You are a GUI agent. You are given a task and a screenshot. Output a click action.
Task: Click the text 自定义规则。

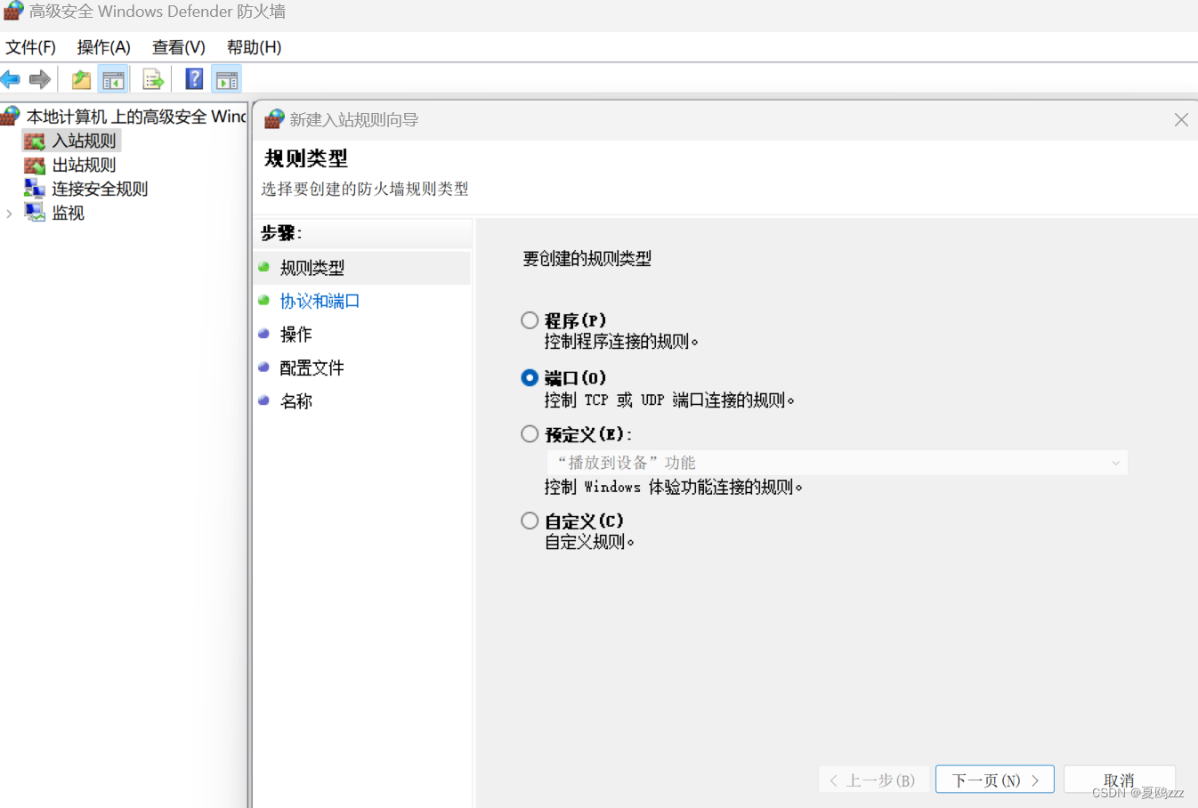tap(589, 542)
